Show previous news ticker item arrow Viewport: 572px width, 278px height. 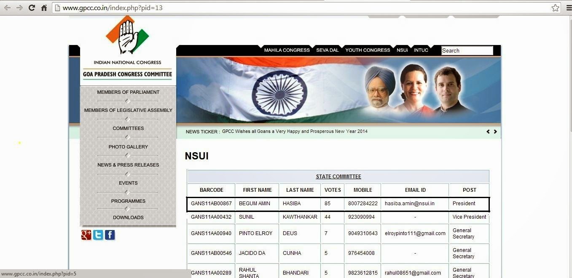coord(488,132)
